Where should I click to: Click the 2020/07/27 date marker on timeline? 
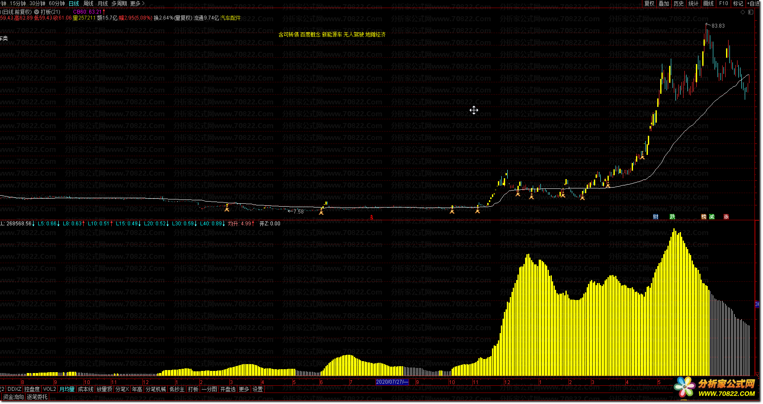click(392, 382)
